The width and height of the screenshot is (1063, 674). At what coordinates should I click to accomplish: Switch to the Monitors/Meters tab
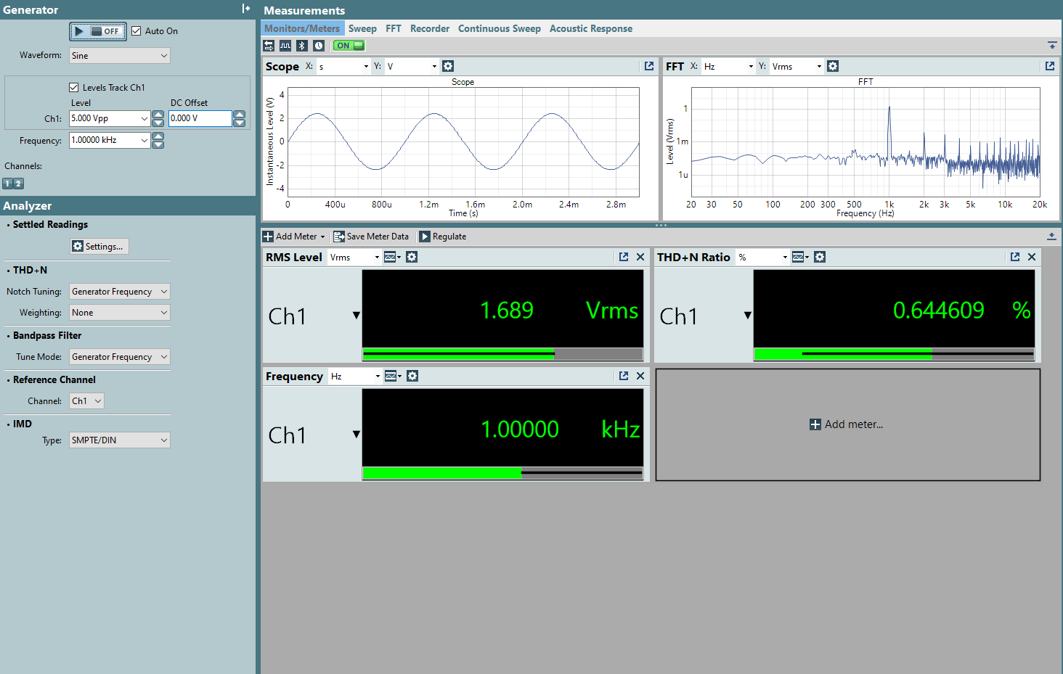coord(302,29)
